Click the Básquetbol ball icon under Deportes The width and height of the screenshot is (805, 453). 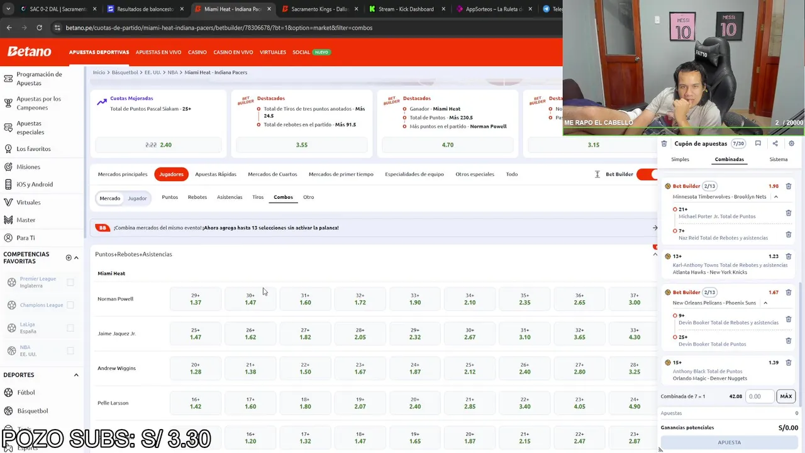pos(9,411)
